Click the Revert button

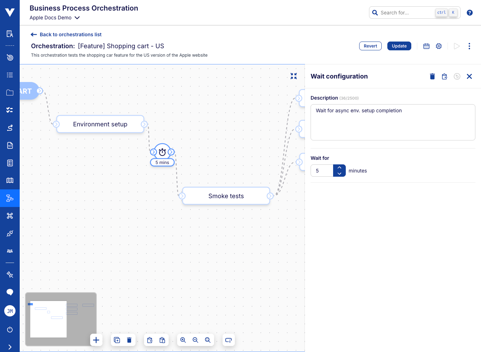(370, 46)
